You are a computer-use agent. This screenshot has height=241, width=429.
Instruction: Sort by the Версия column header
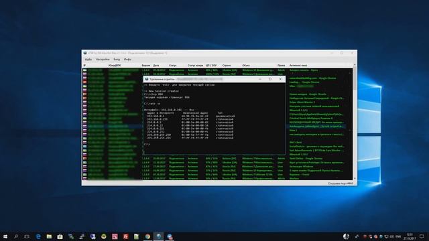[x=146, y=66]
